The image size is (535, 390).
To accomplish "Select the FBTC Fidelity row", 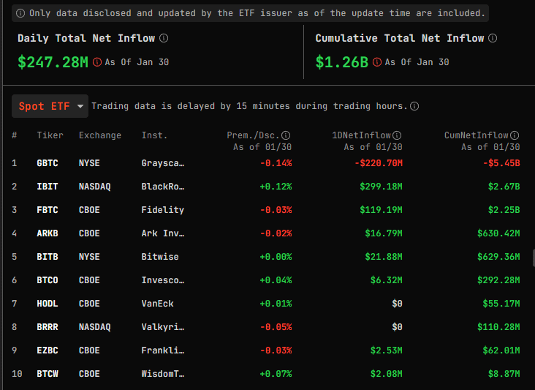I will [x=266, y=210].
